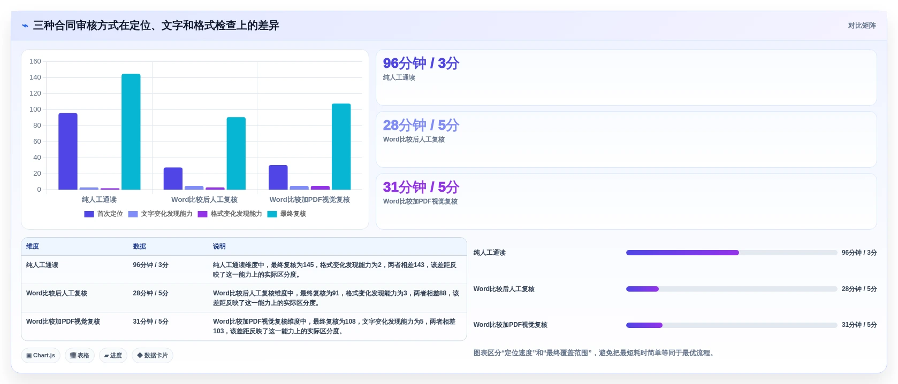Click the 96分钟 / 3分 stat card

coord(626,77)
